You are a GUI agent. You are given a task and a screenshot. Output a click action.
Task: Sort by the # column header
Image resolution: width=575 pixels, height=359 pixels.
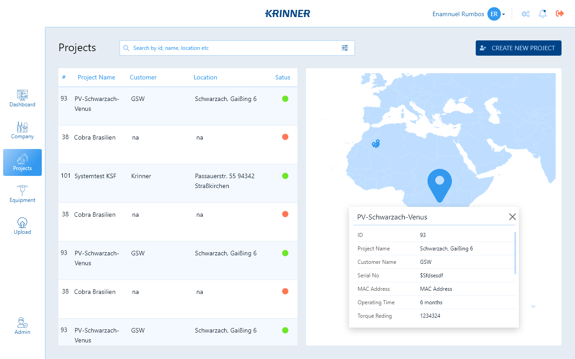(x=64, y=77)
